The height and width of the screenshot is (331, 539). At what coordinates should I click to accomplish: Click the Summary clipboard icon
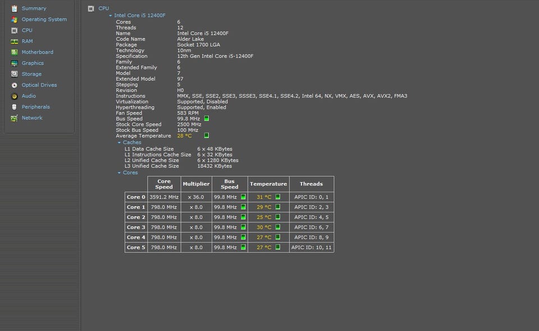[x=14, y=8]
